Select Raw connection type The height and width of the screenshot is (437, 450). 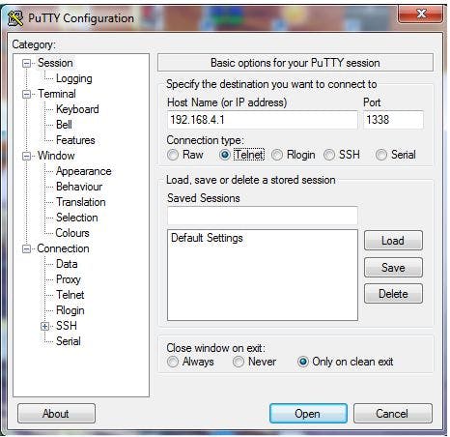point(173,155)
